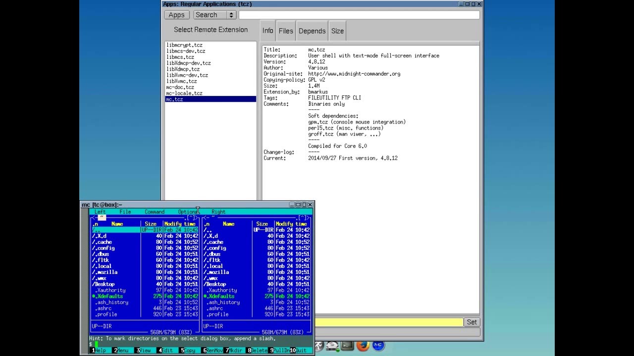Select libXvmc-dev.tcz extension
Screen dimensions: 634x356
coord(211,75)
